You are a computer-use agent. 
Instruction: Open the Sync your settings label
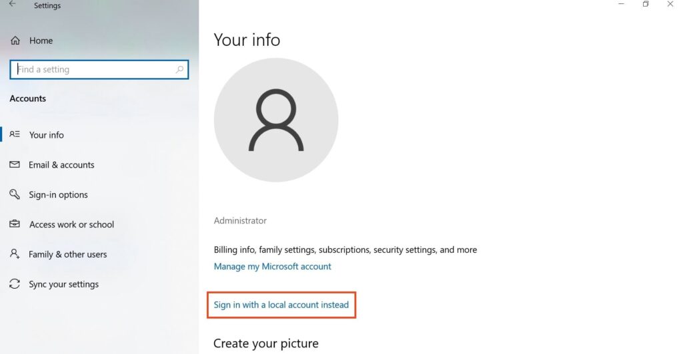63,284
